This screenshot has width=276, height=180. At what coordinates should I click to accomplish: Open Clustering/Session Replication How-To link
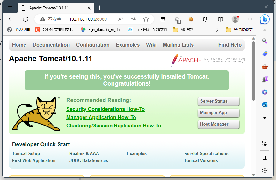point(114,126)
